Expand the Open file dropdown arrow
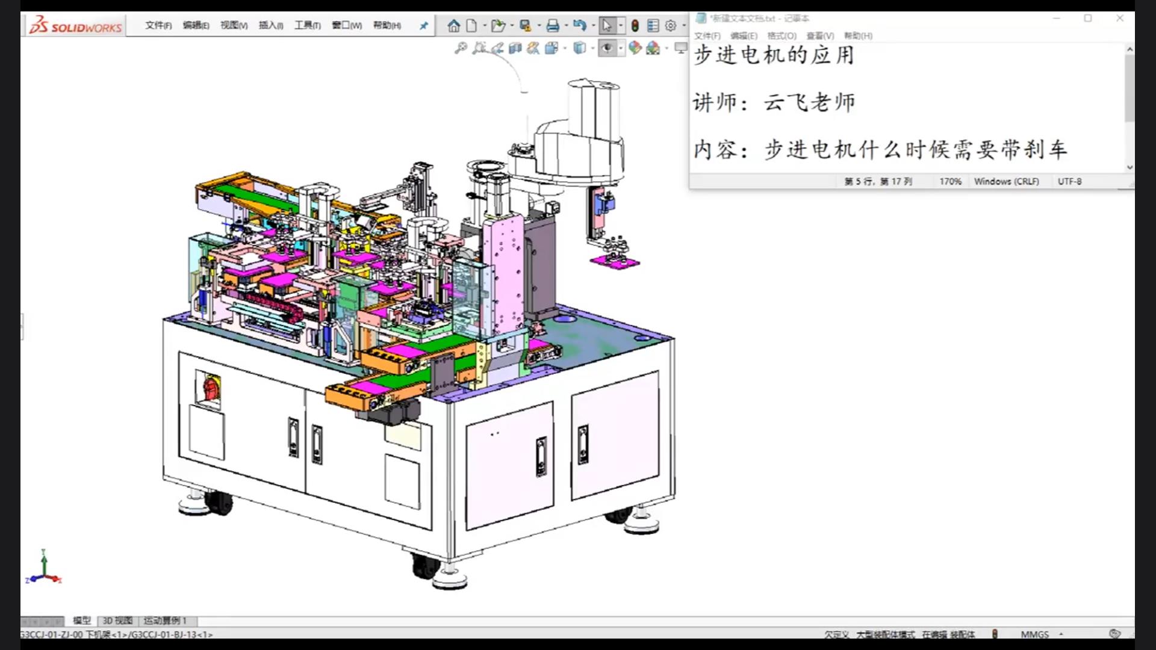This screenshot has width=1156, height=650. pos(512,26)
